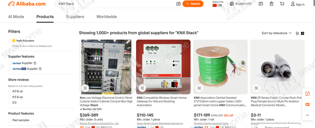Open Sort by relevance dropdown
Image resolution: width=315 pixels, height=128 pixels.
click(277, 33)
